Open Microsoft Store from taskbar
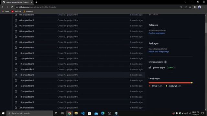Image resolution: width=207 pixels, height=116 pixels. (89, 113)
